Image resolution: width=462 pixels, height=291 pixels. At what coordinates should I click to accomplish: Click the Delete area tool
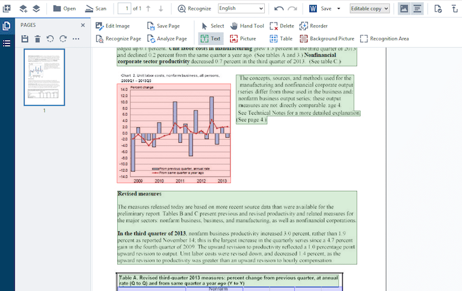(282, 26)
